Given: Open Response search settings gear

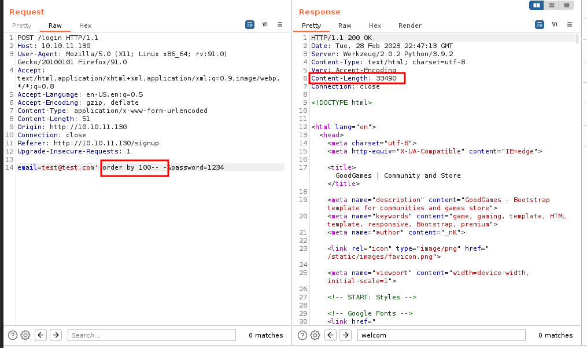Looking at the screenshot, I should click(315, 335).
